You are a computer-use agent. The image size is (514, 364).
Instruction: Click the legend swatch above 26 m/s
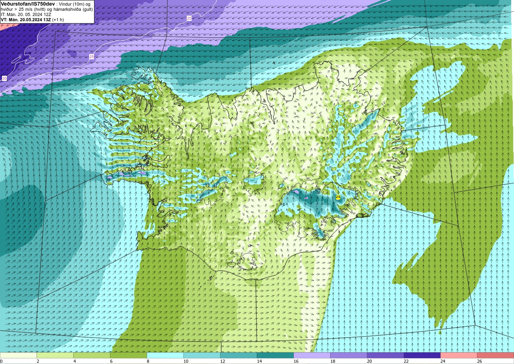(x=496, y=355)
